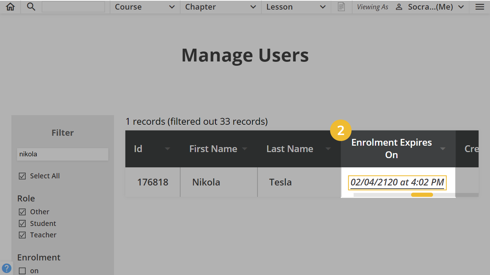Open the Chapter dropdown
Image resolution: width=490 pixels, height=275 pixels.
(221, 7)
